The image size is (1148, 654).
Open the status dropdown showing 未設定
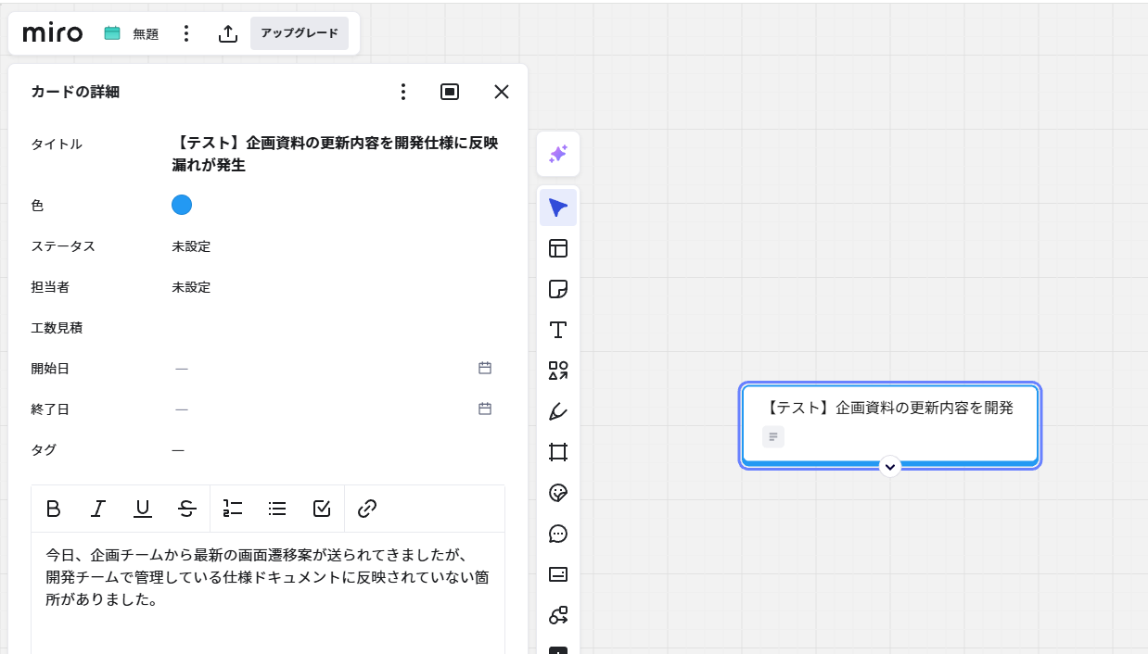click(x=191, y=246)
